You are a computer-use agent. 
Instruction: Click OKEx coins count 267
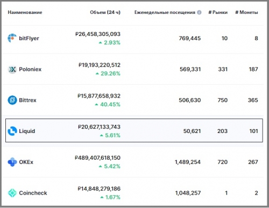coord(253,162)
